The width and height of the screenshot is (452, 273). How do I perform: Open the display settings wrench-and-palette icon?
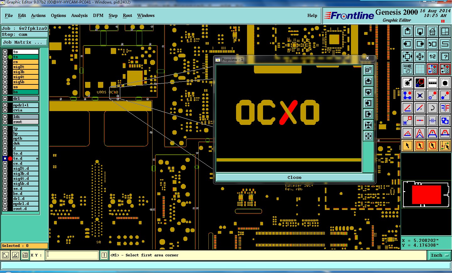pyautogui.click(x=407, y=69)
